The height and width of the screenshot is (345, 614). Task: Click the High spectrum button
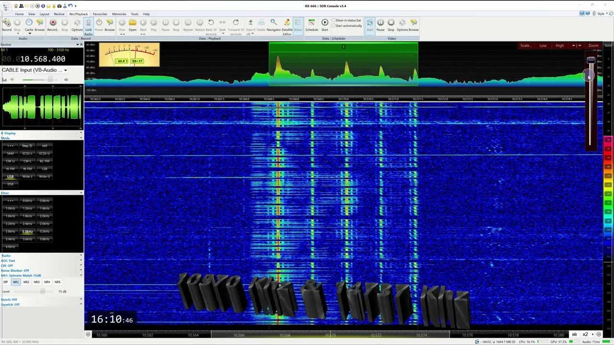(x=560, y=46)
